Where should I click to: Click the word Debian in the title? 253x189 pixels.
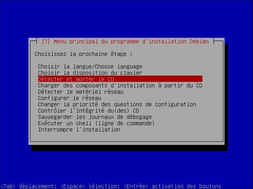(199, 41)
